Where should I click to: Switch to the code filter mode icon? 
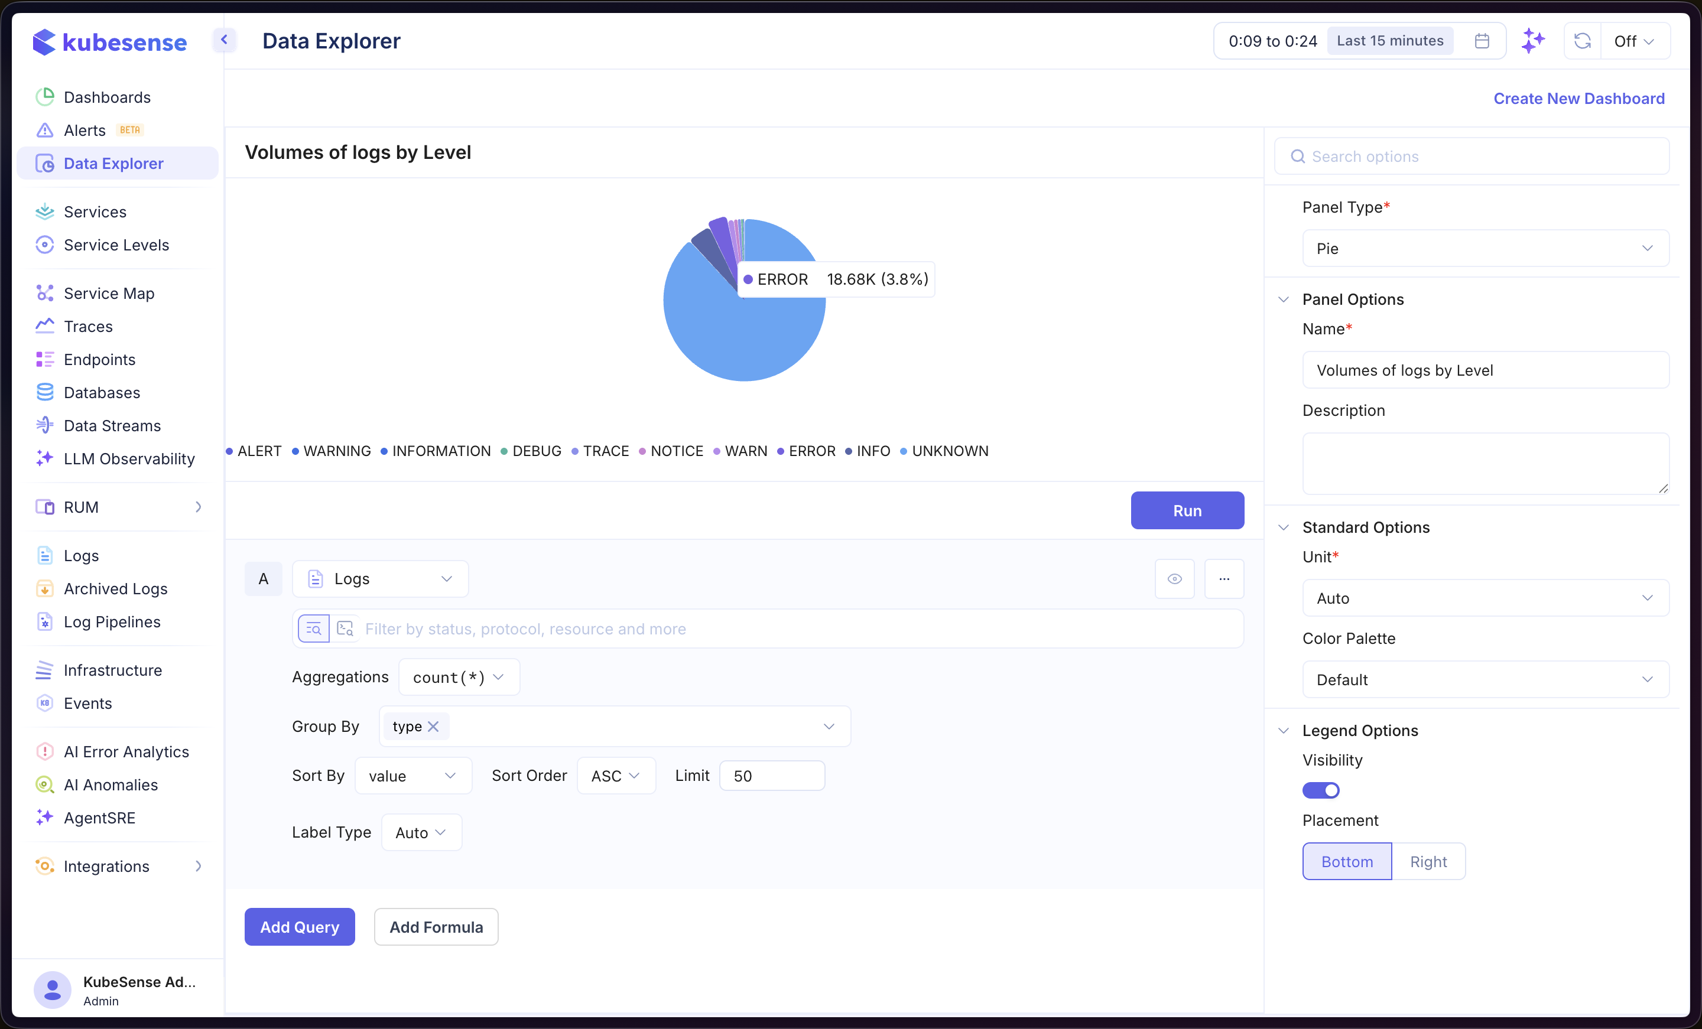coord(345,629)
